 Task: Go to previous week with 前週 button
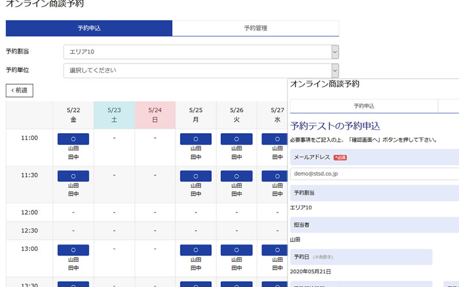[x=20, y=91]
